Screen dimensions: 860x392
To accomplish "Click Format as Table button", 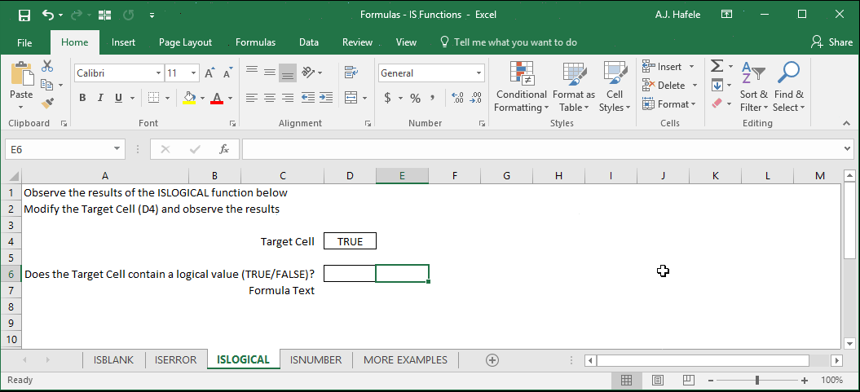I will [x=574, y=86].
